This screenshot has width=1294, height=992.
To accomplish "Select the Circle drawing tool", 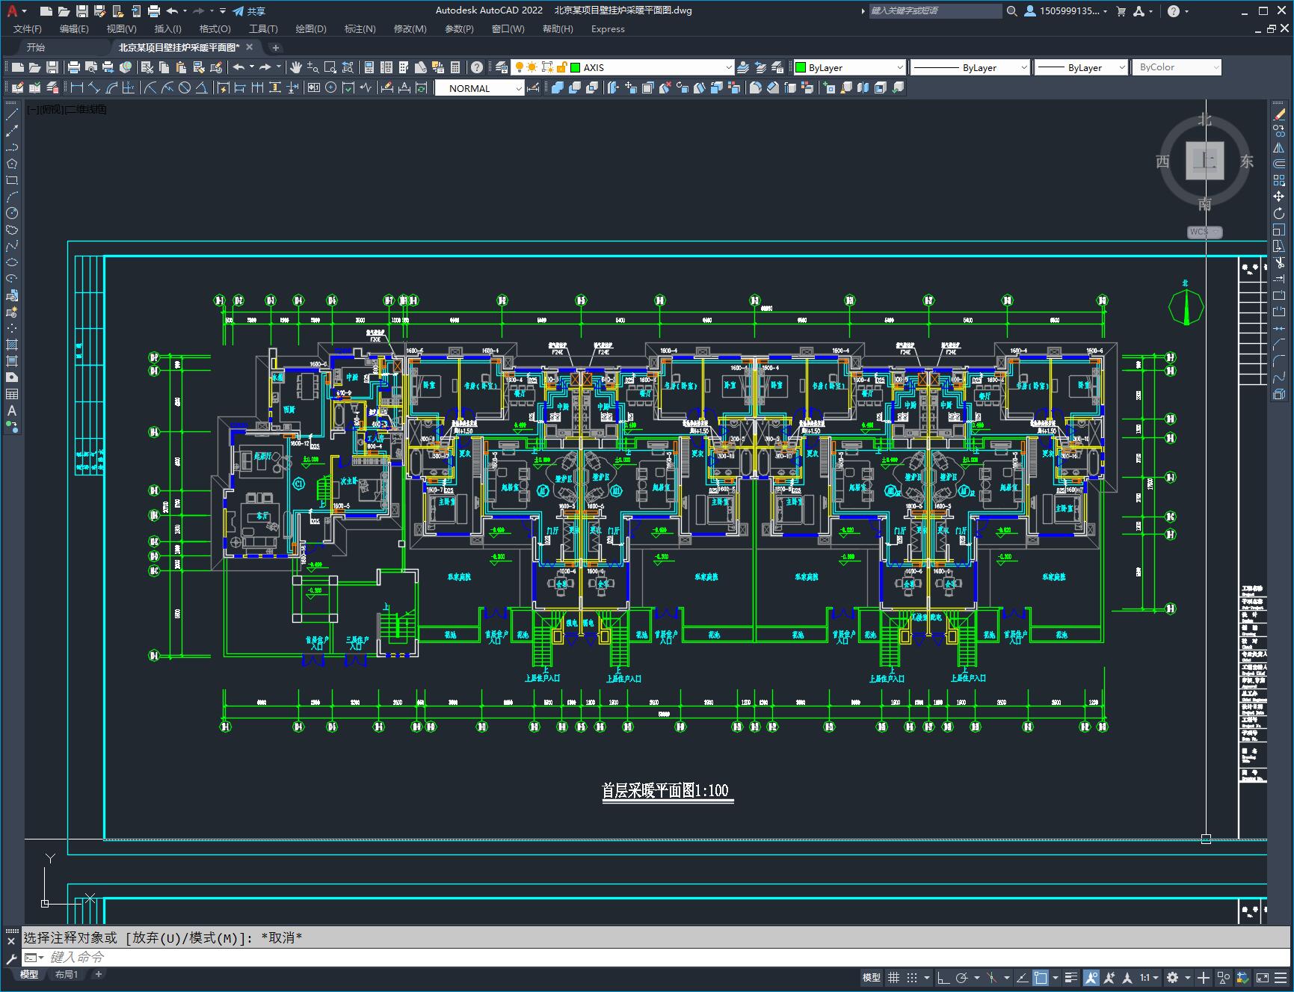I will tap(12, 213).
